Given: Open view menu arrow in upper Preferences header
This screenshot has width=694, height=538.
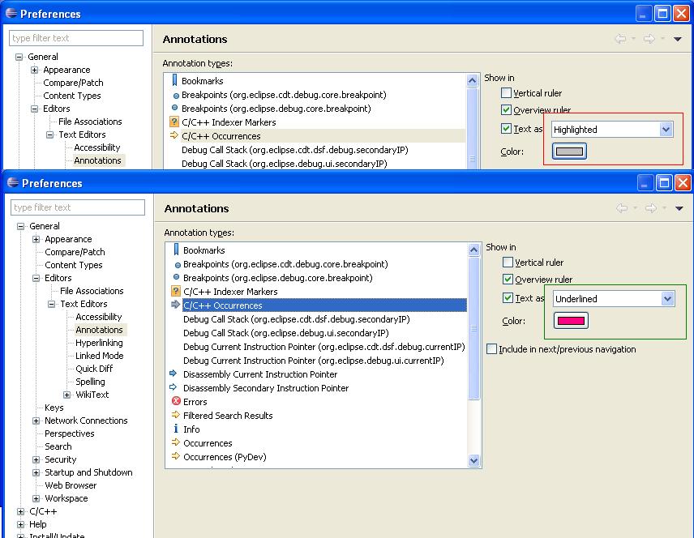Looking at the screenshot, I should point(677,40).
